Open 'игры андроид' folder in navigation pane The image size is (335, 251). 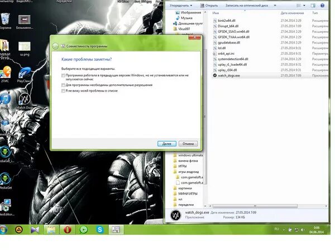click(189, 172)
